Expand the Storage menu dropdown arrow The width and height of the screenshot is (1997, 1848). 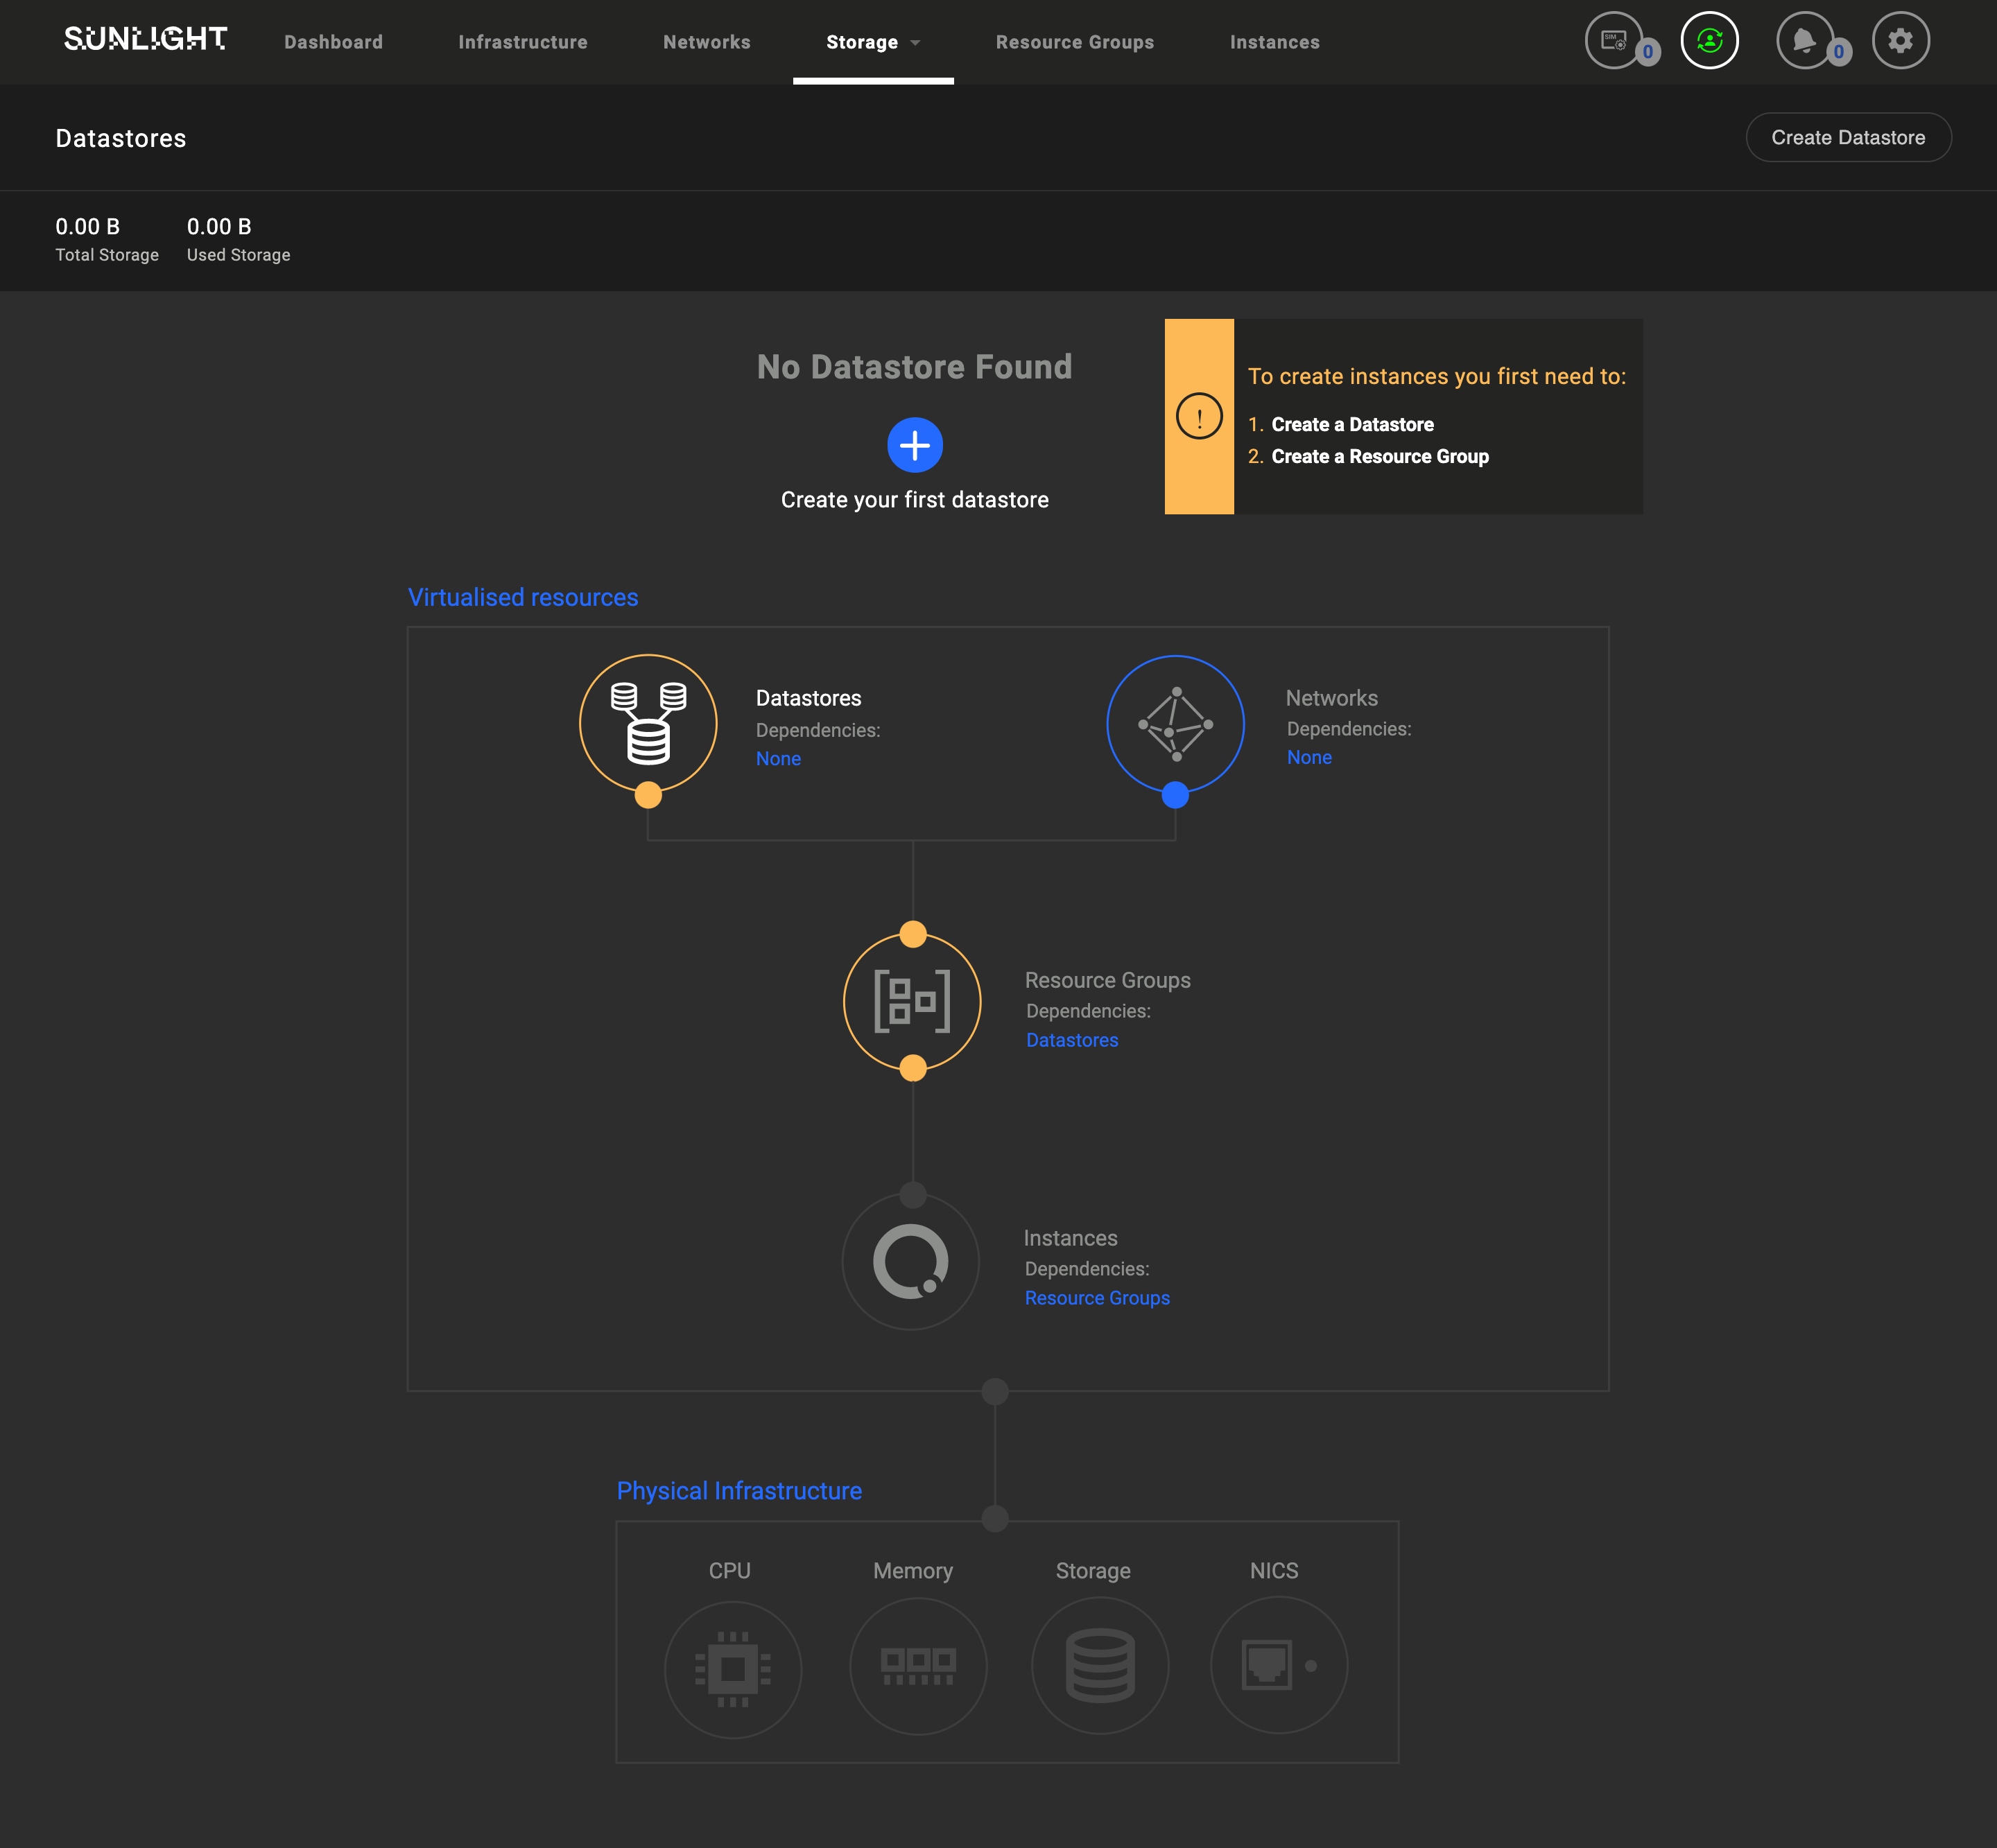(915, 43)
